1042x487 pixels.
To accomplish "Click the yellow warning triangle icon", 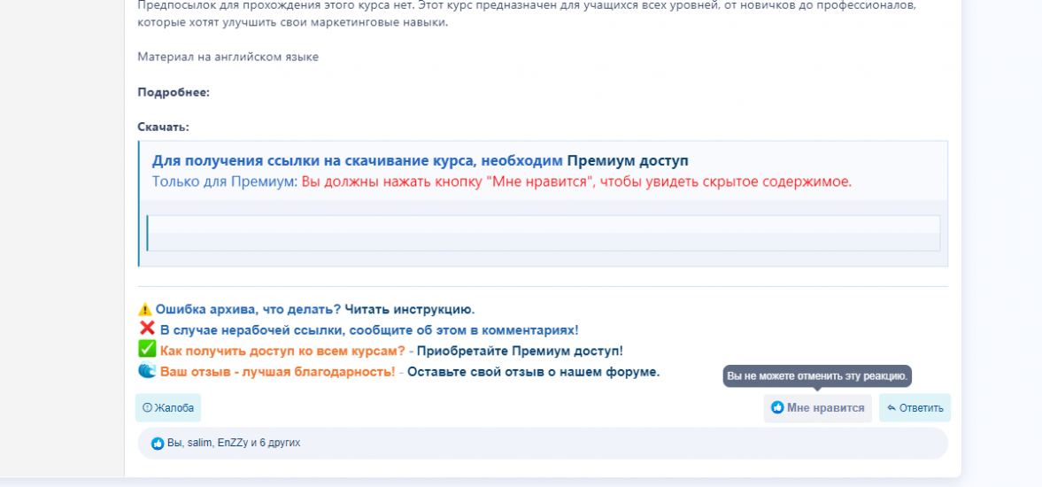I will coord(145,310).
